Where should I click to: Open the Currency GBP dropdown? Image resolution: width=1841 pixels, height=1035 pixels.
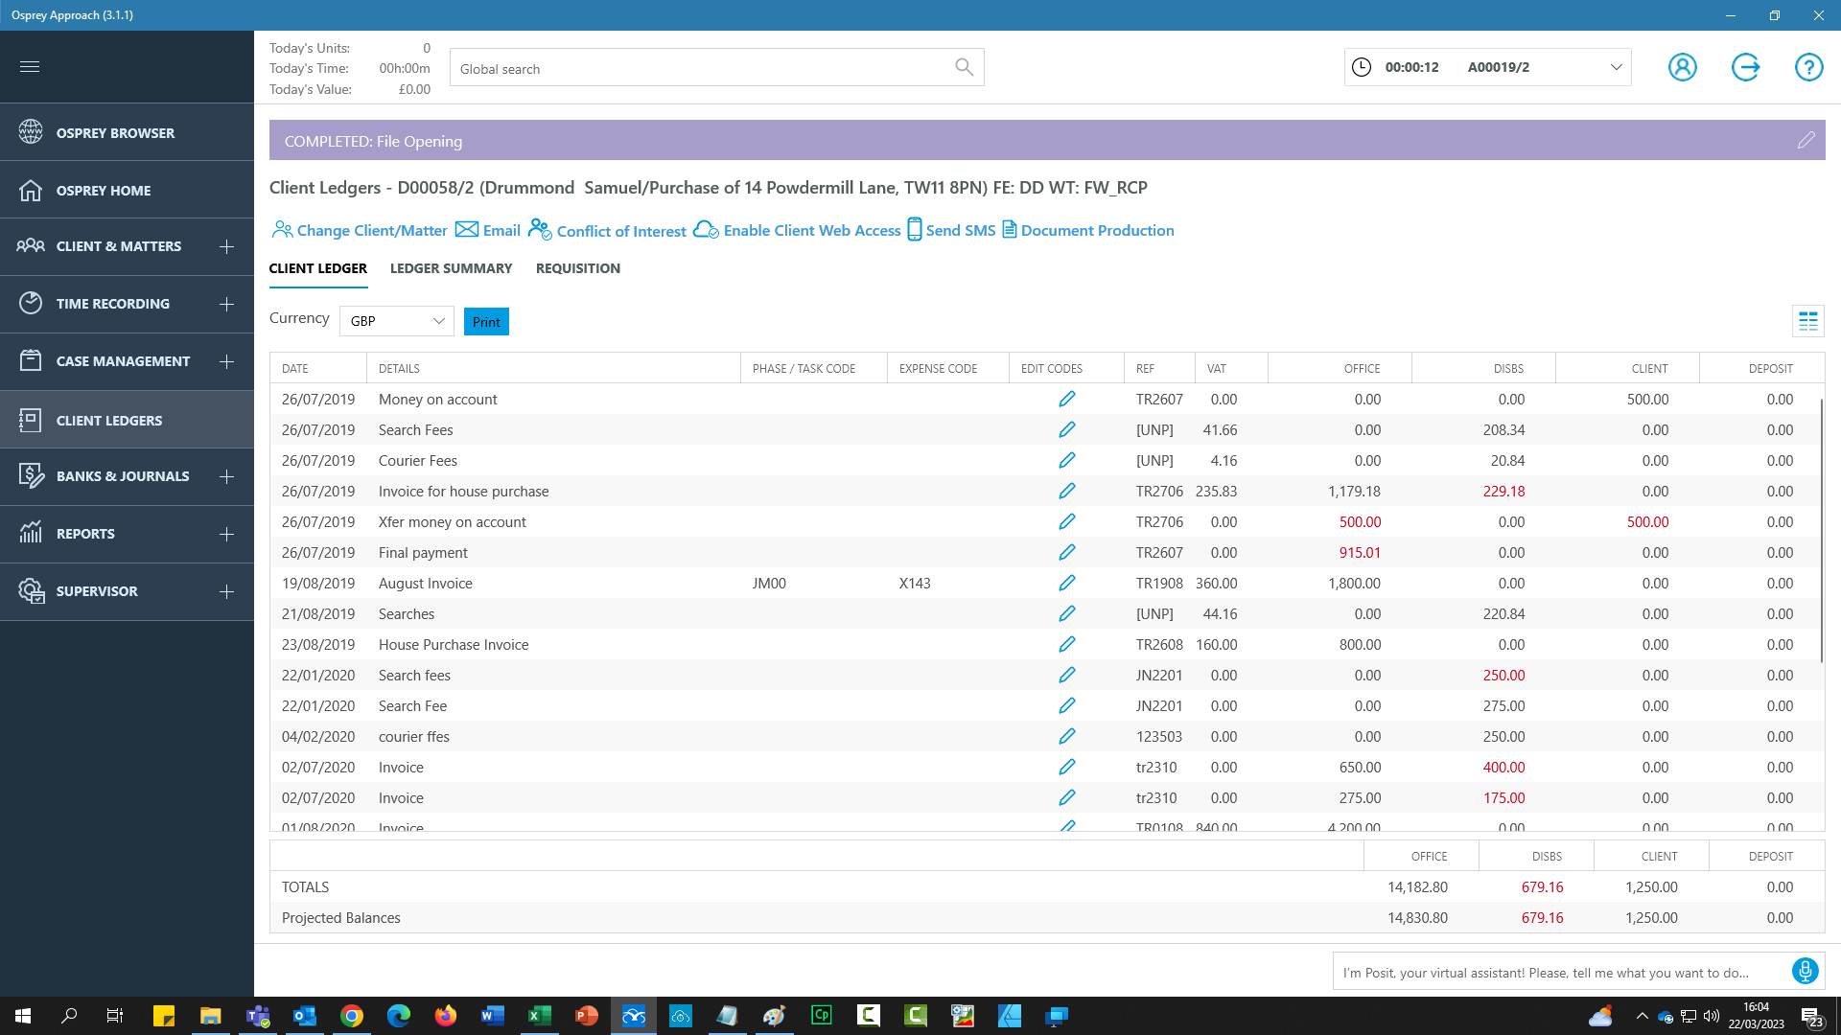[x=397, y=321]
